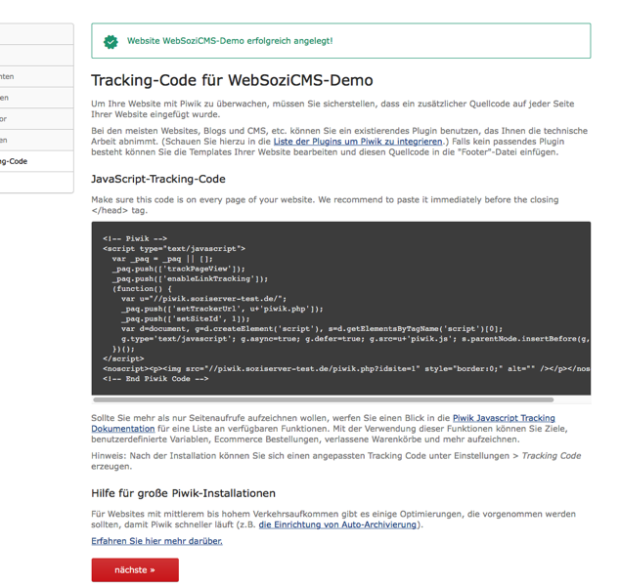Click the code line "_paq.push(['enableLinkTracking']);"
This screenshot has height=586, width=620.
pyautogui.click(x=190, y=278)
